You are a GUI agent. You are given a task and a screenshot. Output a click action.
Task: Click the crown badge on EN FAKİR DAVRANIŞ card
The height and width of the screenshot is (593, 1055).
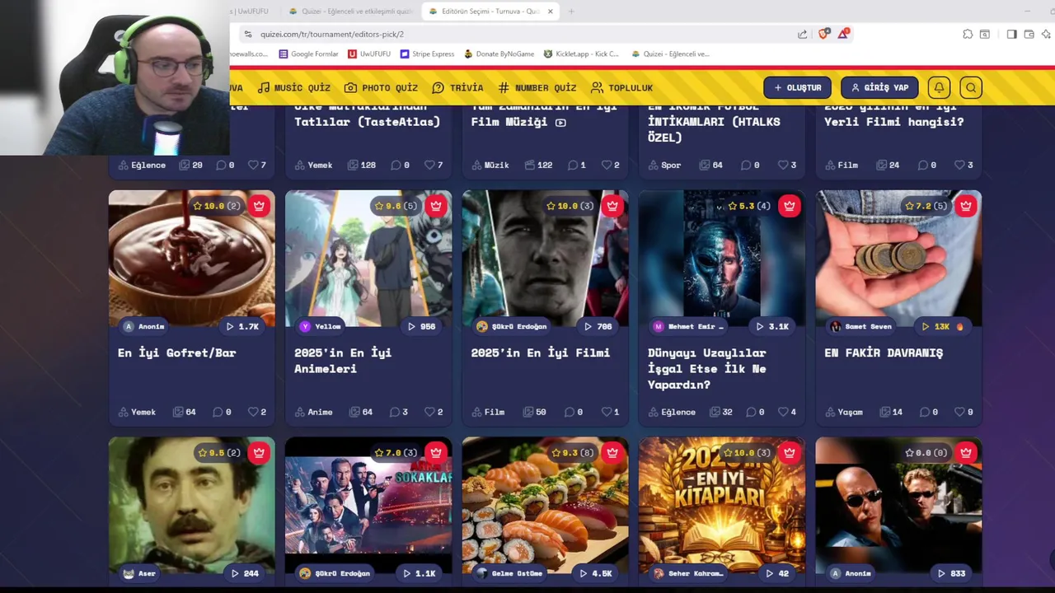tap(965, 206)
